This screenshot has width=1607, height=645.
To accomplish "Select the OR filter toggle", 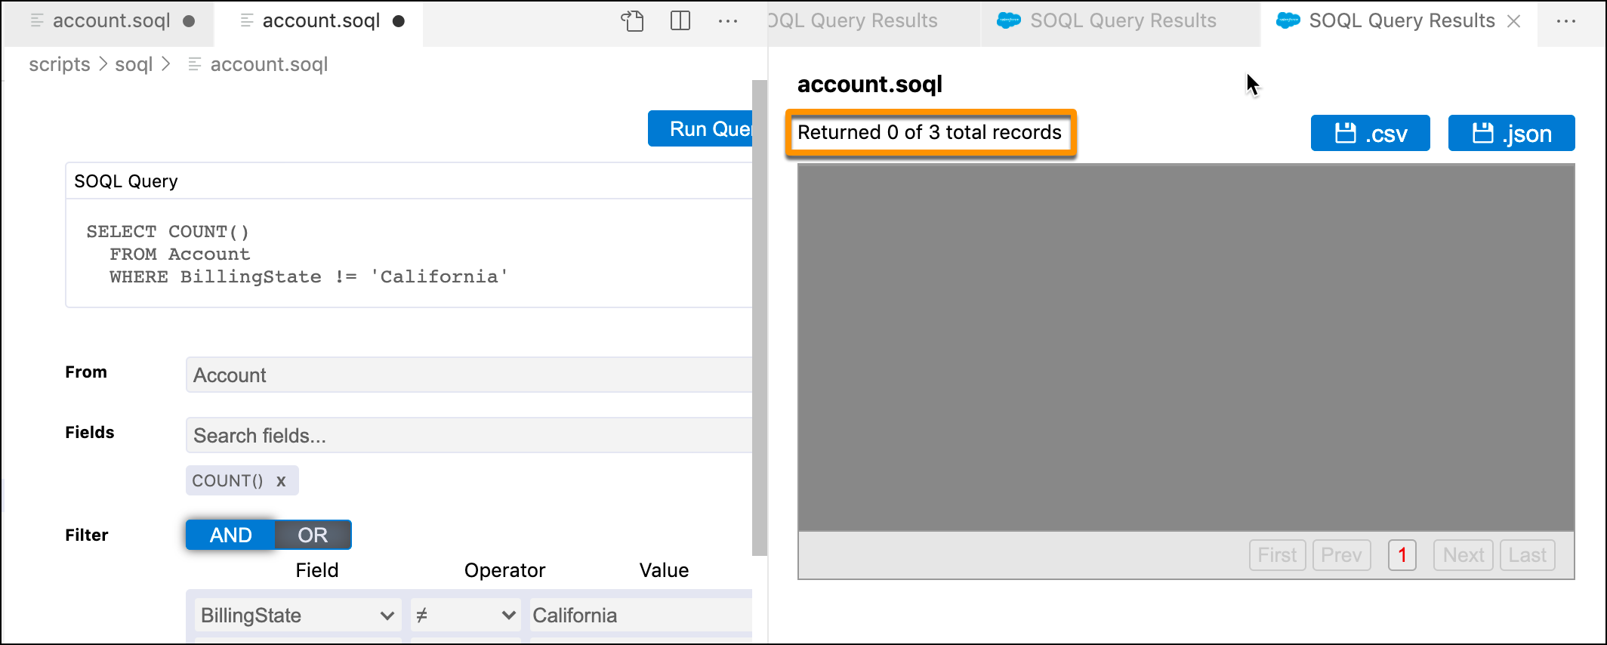I will pyautogui.click(x=313, y=535).
